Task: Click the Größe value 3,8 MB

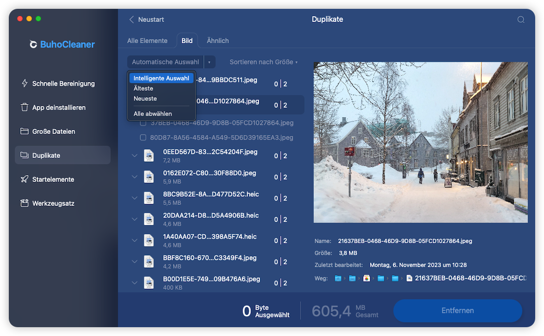Action: [x=348, y=253]
